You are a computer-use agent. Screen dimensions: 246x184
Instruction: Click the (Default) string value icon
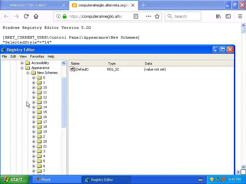pos(72,69)
